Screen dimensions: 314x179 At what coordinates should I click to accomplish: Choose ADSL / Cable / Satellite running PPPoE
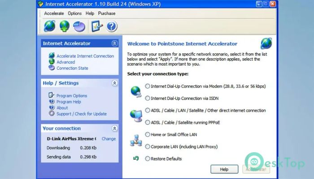coord(148,122)
